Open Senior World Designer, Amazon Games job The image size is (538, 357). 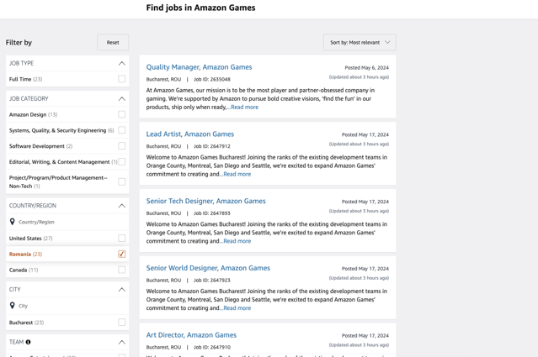pos(208,268)
